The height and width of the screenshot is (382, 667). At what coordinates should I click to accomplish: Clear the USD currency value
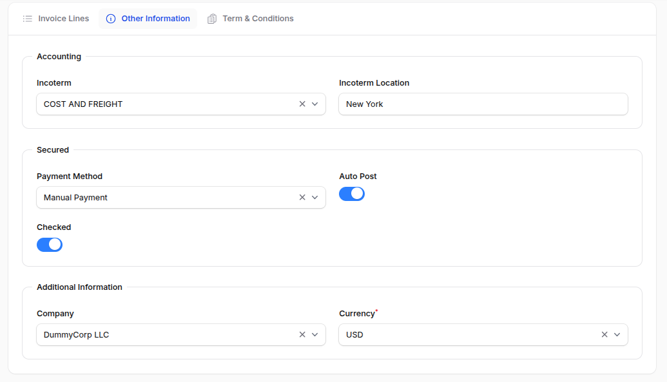(604, 334)
